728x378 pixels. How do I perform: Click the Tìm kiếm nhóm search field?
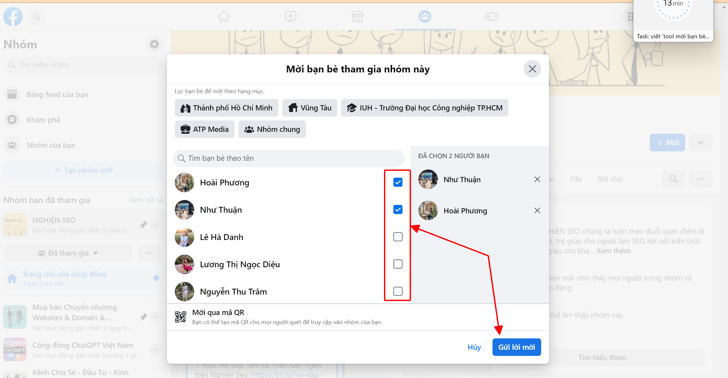83,65
